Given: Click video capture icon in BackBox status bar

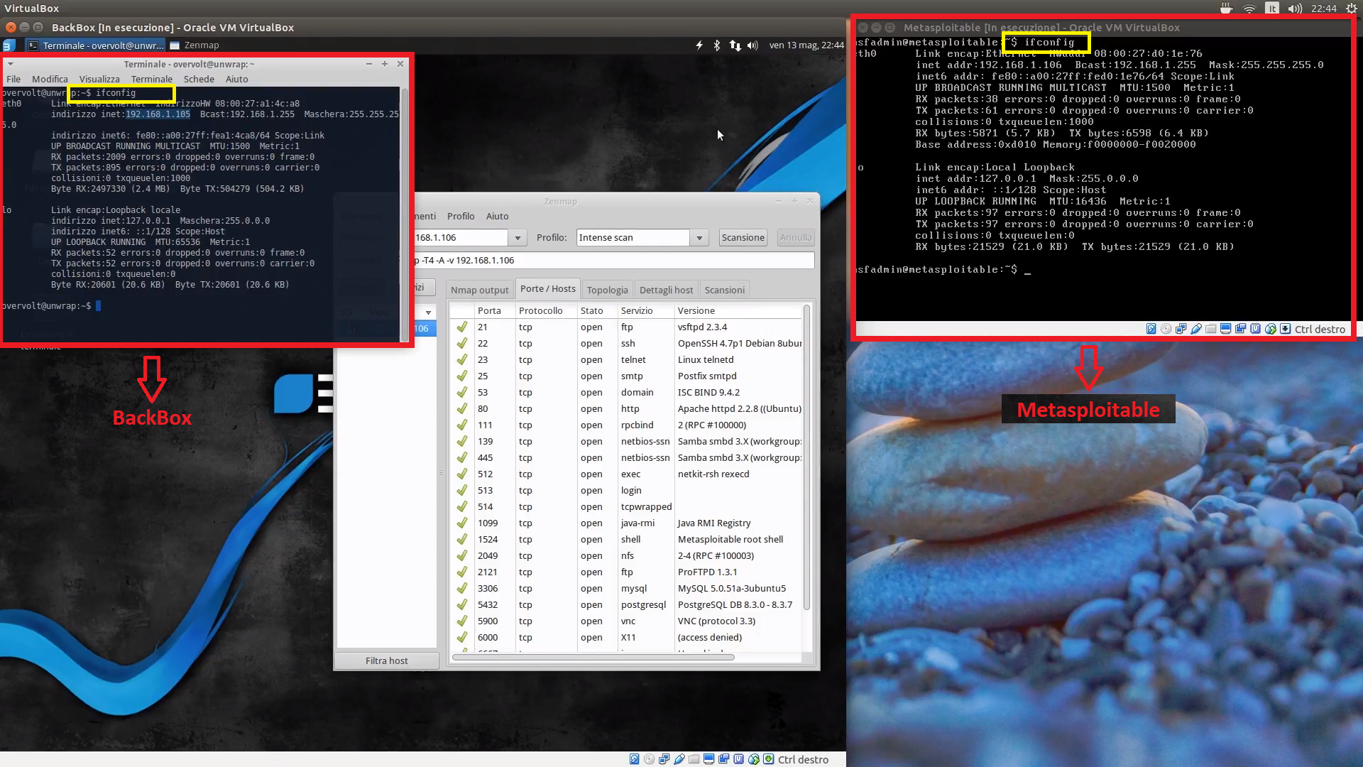Looking at the screenshot, I should (723, 759).
